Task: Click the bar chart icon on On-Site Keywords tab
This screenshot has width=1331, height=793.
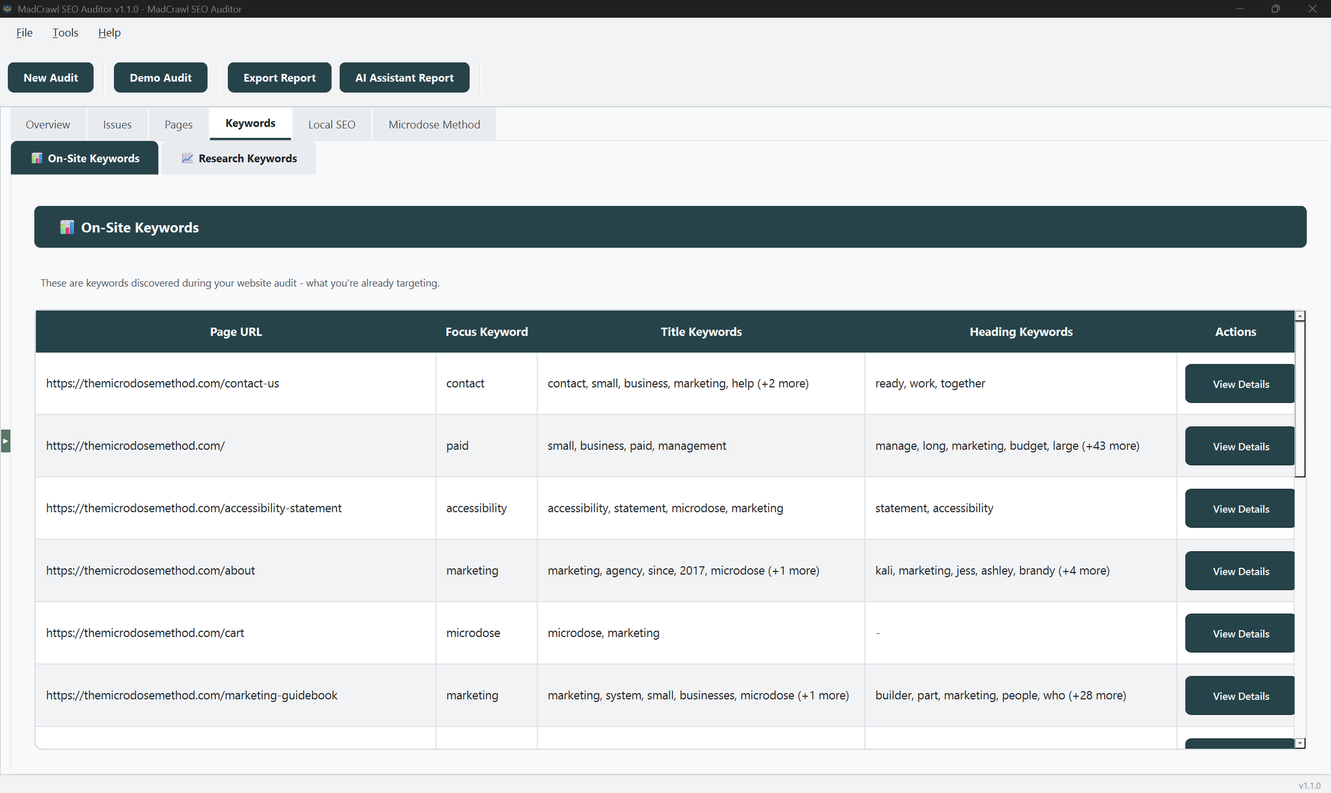Action: (x=36, y=158)
